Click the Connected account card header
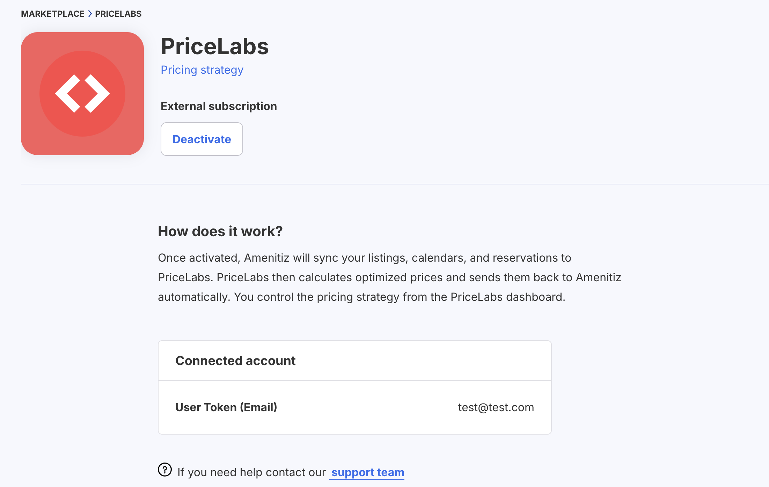Screen dimensions: 769x487 tap(235, 361)
